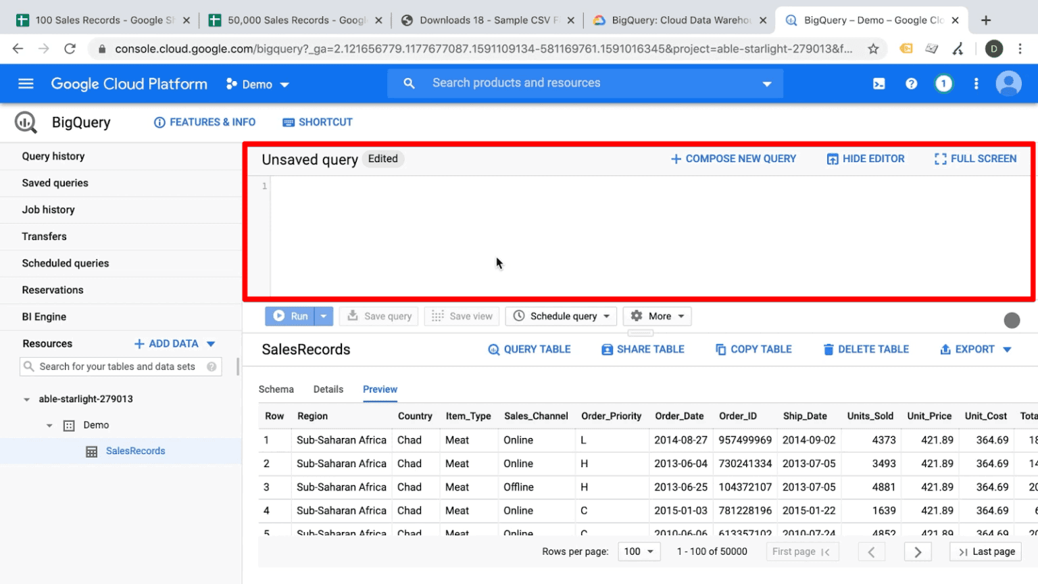Switch to the Schema tab
Viewport: 1038px width, 584px height.
pos(276,389)
